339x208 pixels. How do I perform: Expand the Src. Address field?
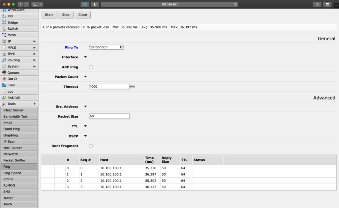[x=85, y=106]
